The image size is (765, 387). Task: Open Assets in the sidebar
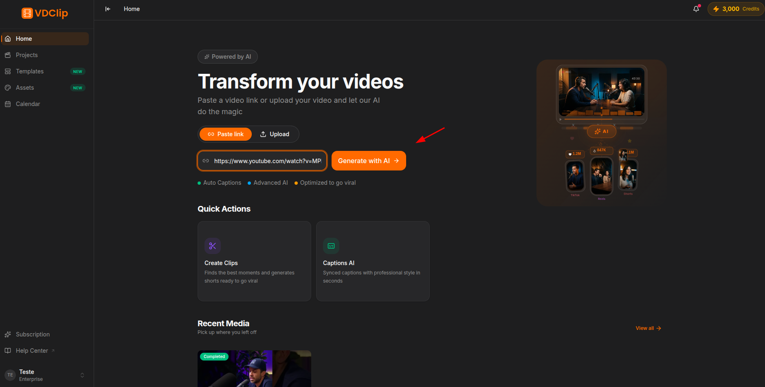tap(45, 88)
